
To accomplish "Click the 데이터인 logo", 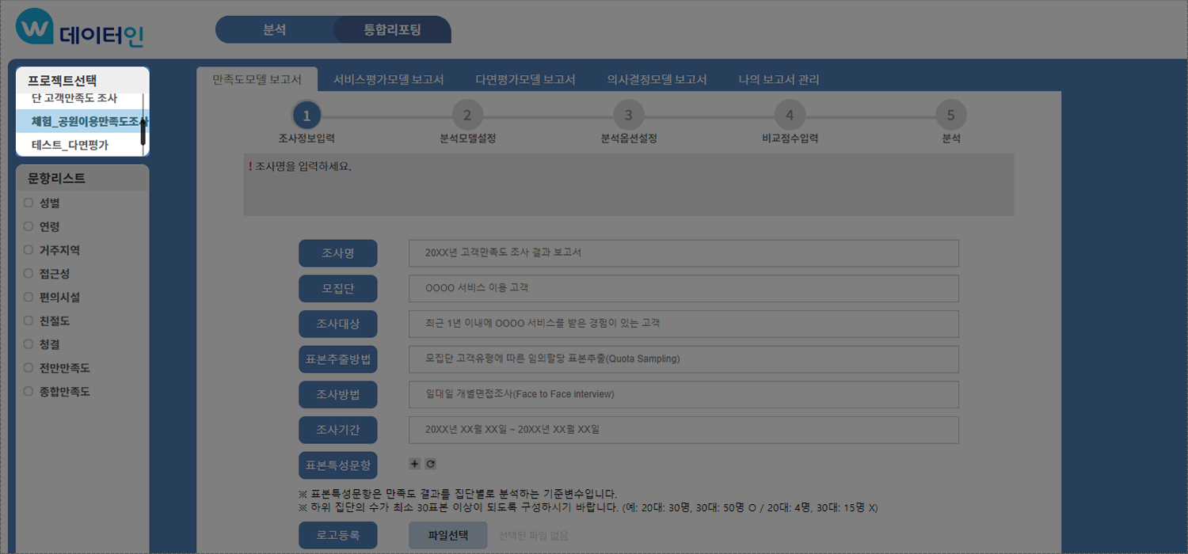I will [80, 29].
